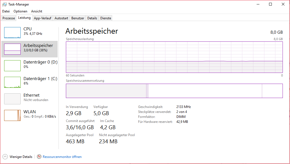Switch to the App-Verlauf tab
The height and width of the screenshot is (164, 290).
pos(42,18)
